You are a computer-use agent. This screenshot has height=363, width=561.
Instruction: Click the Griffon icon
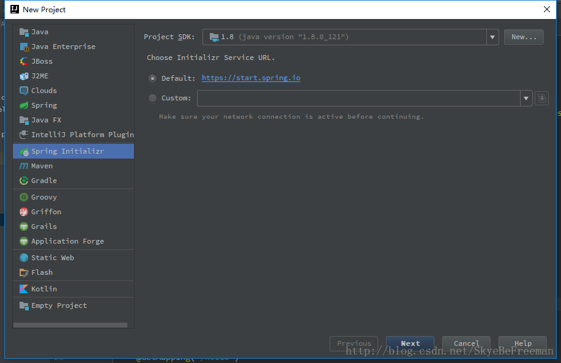(x=24, y=212)
